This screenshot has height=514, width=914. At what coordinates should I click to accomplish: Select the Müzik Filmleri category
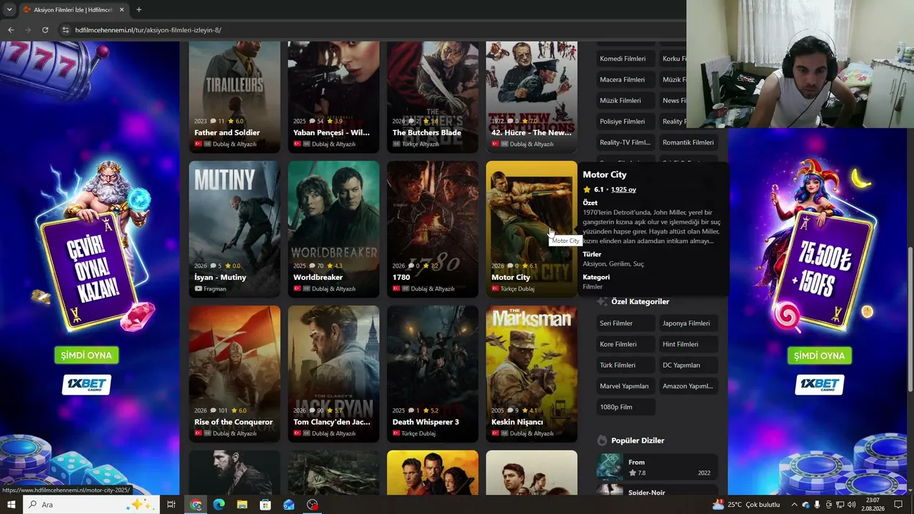point(626,101)
